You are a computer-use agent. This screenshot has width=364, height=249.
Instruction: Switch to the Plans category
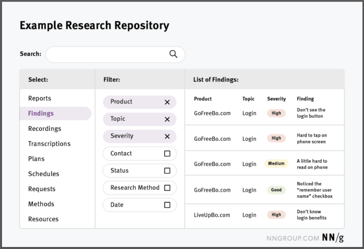pyautogui.click(x=36, y=158)
